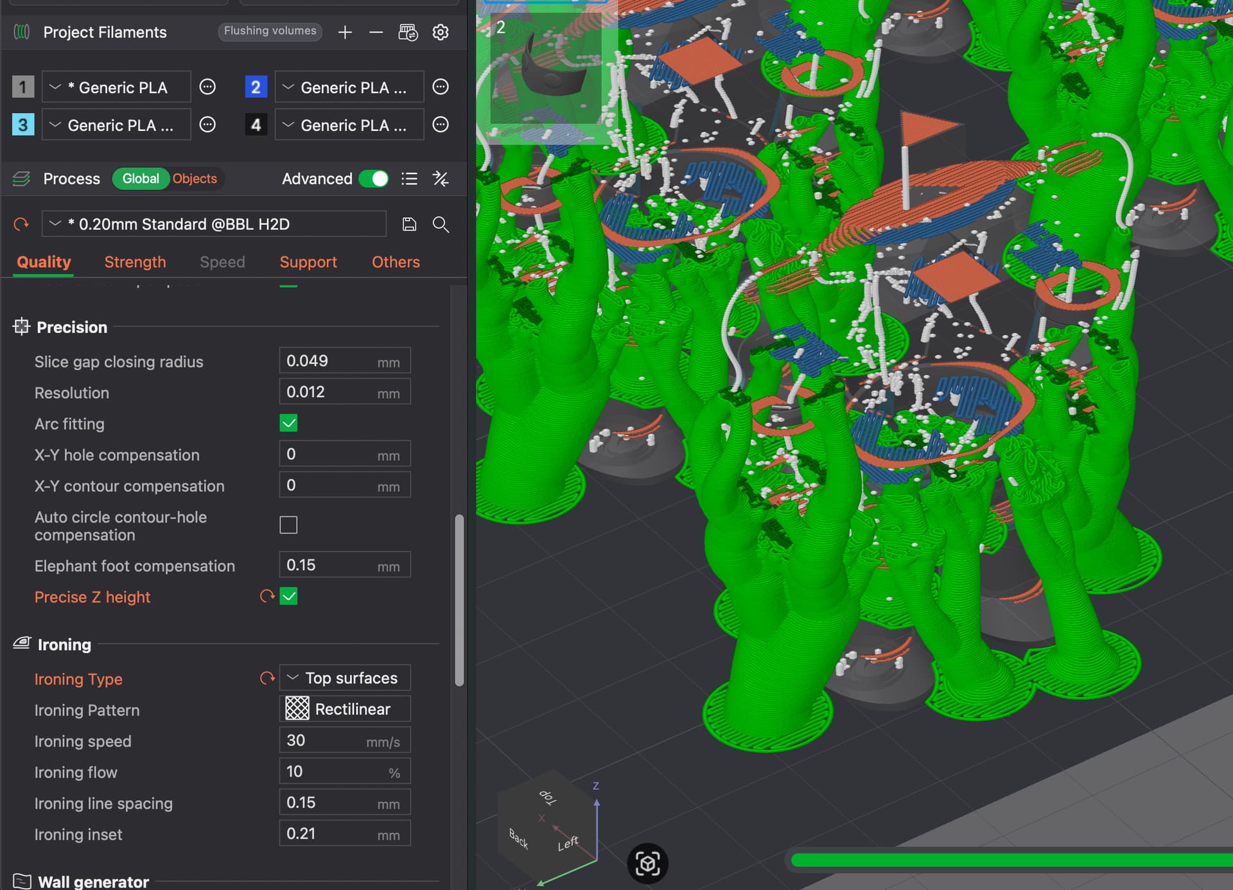1233x890 pixels.
Task: Switch to the Strength tab
Action: point(135,262)
